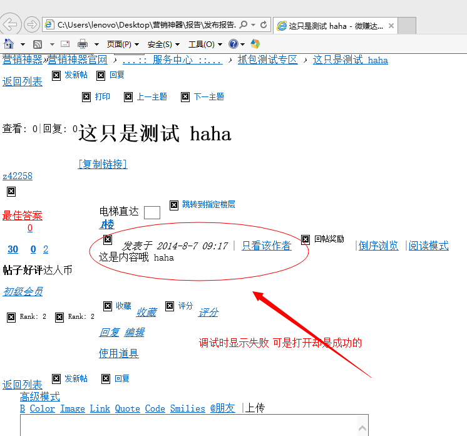
Task: Click the 倒序浏览 link
Action: (378, 246)
